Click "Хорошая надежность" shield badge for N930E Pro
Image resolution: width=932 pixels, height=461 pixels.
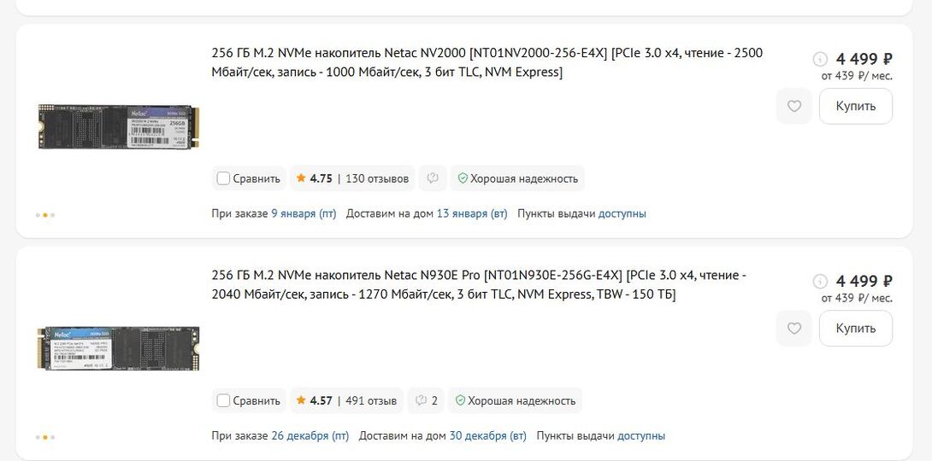(516, 400)
